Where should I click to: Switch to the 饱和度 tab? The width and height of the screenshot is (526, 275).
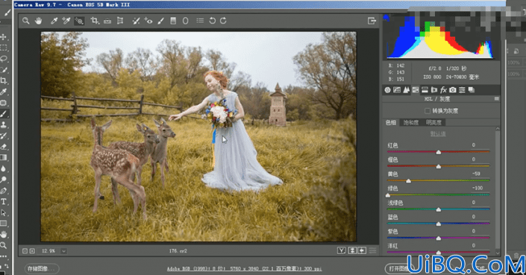(410, 122)
